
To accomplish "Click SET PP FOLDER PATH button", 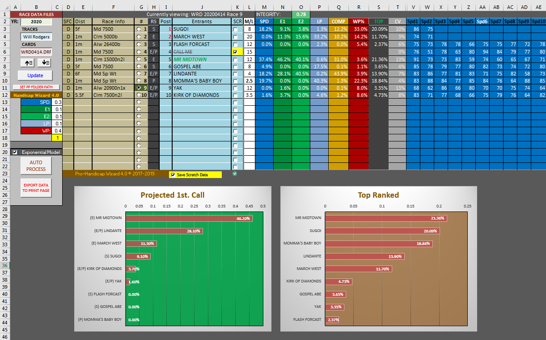I will (x=36, y=87).
